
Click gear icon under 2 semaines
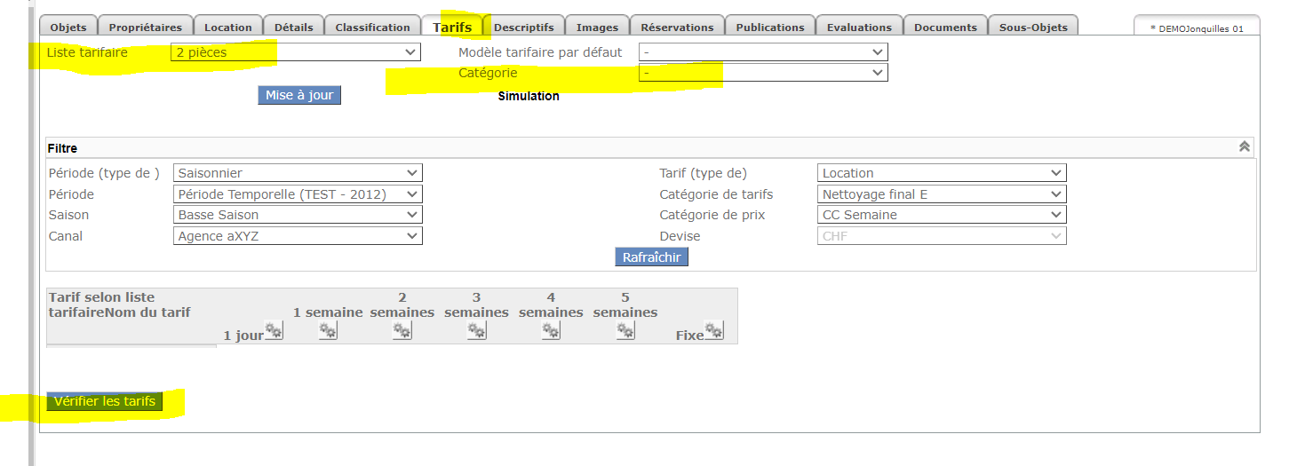(x=402, y=330)
